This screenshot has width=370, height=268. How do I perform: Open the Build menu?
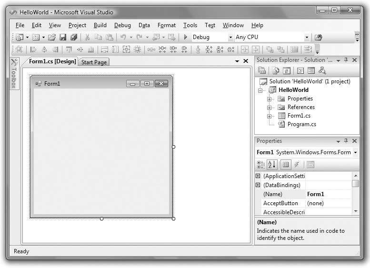100,25
